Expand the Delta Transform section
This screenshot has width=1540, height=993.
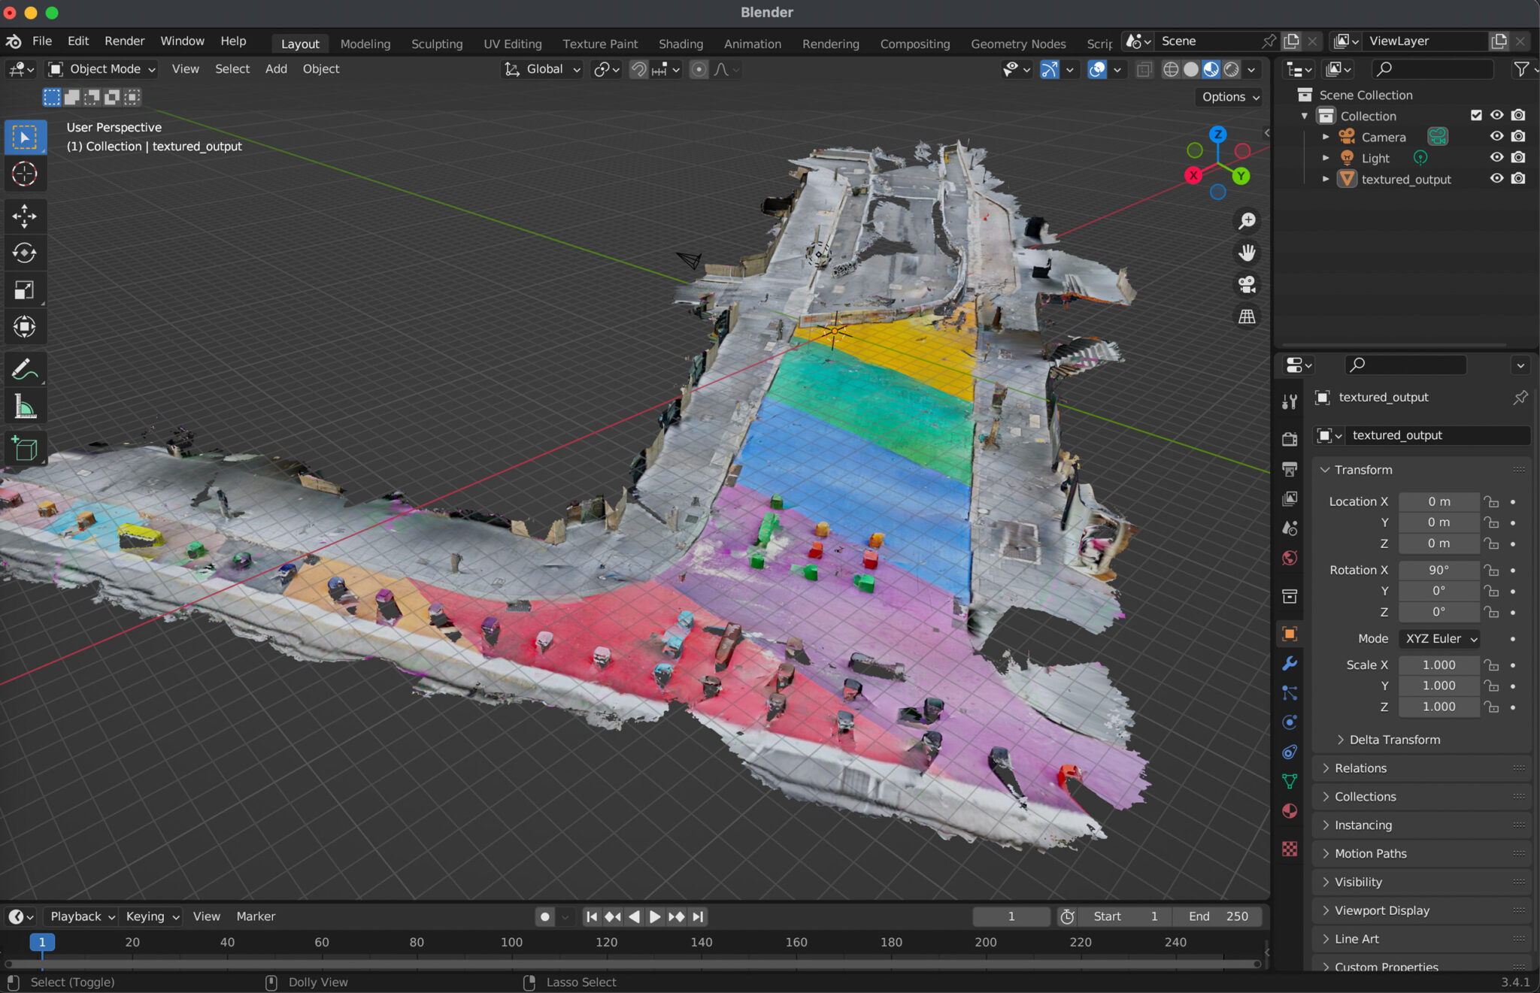click(1393, 740)
